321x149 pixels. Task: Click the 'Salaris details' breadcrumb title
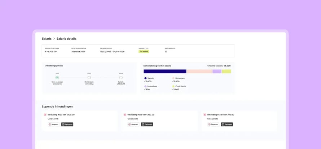pyautogui.click(x=66, y=39)
